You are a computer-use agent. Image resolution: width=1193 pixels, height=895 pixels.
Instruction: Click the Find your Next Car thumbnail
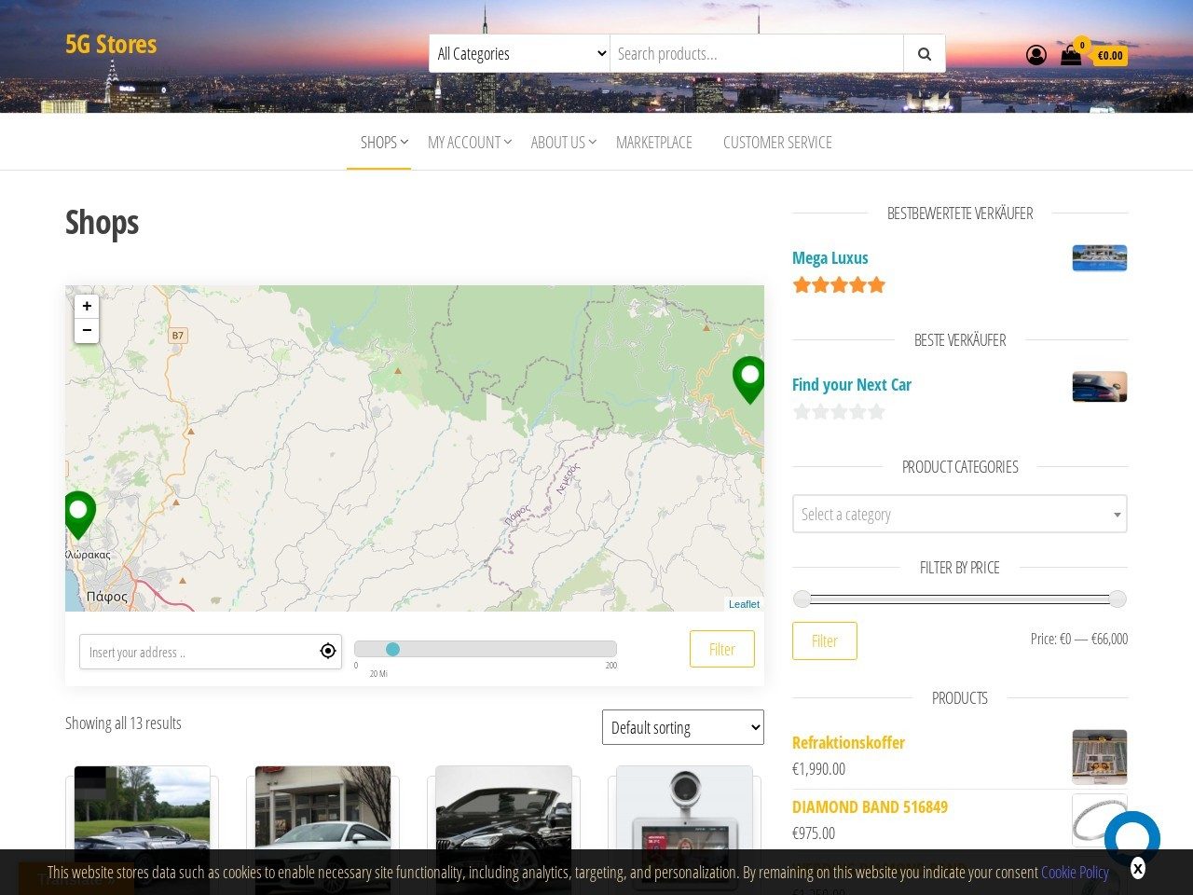(x=1100, y=387)
